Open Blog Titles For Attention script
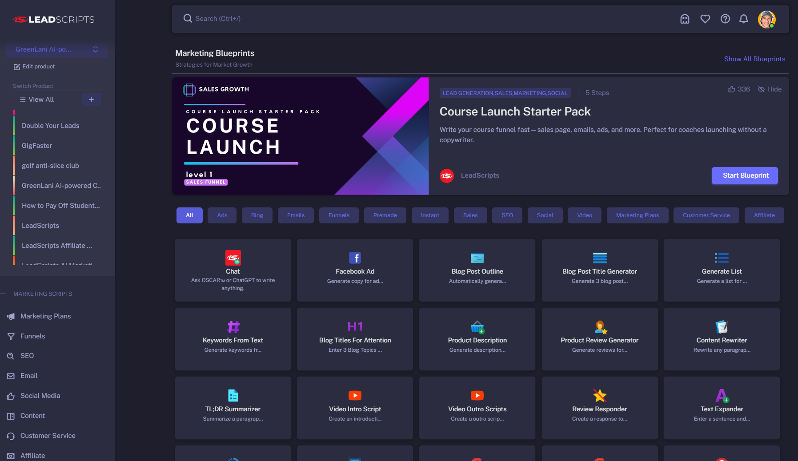The height and width of the screenshot is (461, 798). click(x=355, y=339)
